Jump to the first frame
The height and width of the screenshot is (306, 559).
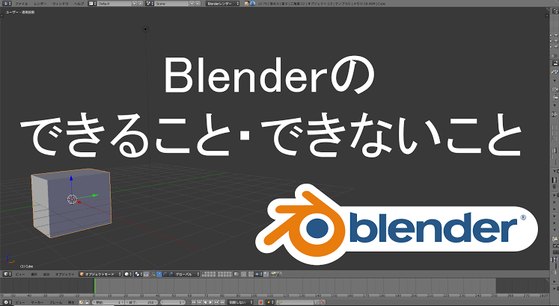click(x=194, y=302)
